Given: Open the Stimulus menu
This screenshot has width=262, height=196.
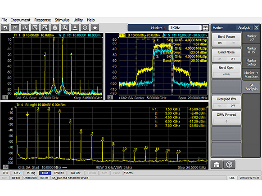Looking at the screenshot, I should [x=62, y=20].
